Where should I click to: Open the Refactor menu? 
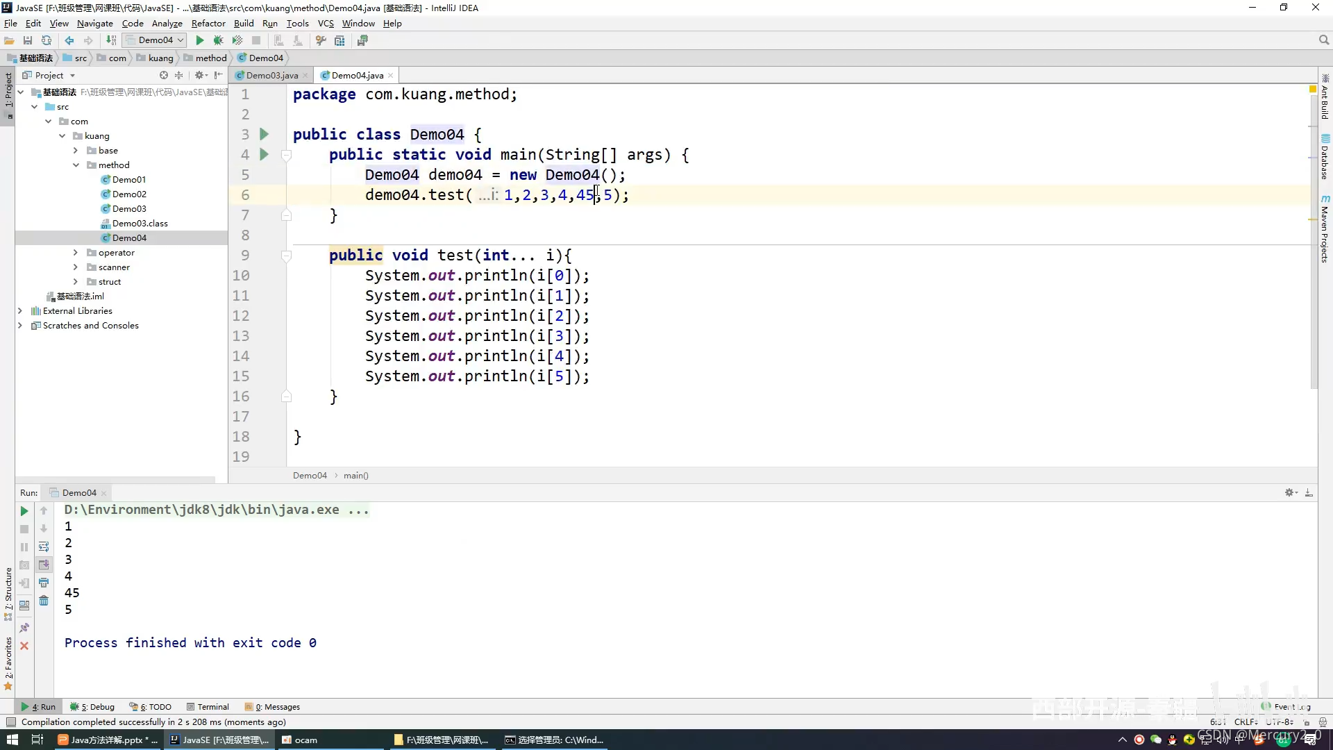(208, 23)
